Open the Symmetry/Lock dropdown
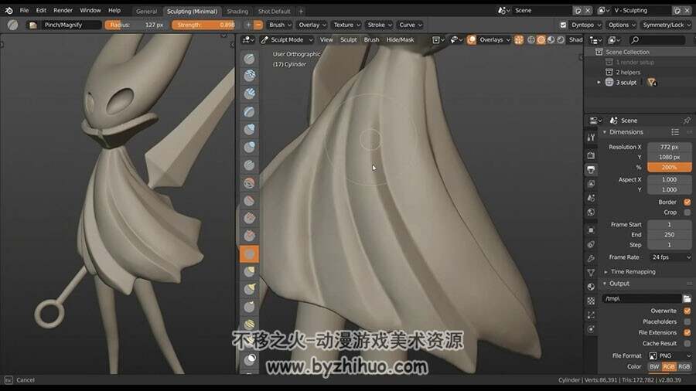 click(667, 25)
